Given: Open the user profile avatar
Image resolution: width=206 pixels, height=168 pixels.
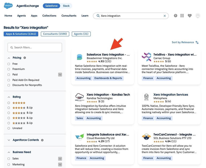Looking at the screenshot, I should pyautogui.click(x=198, y=16).
